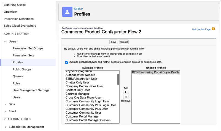221x131 pixels.
Task: Select B2B Reordering Portal Buyer Profile
Action: click(156, 72)
